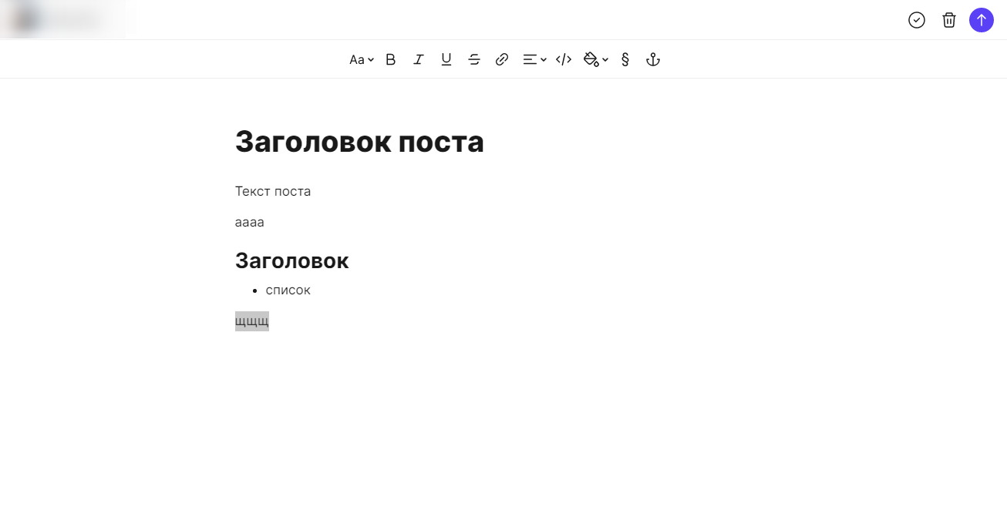Click the "Заголовок" subheading
1007x507 pixels.
click(291, 260)
